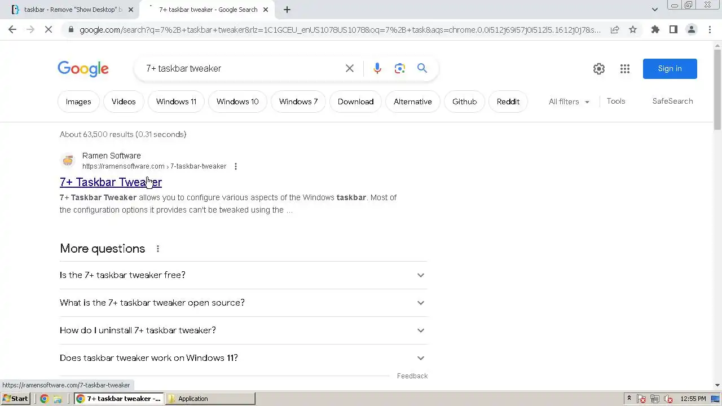722x406 pixels.
Task: Open Google Lens image search icon
Action: pyautogui.click(x=400, y=68)
